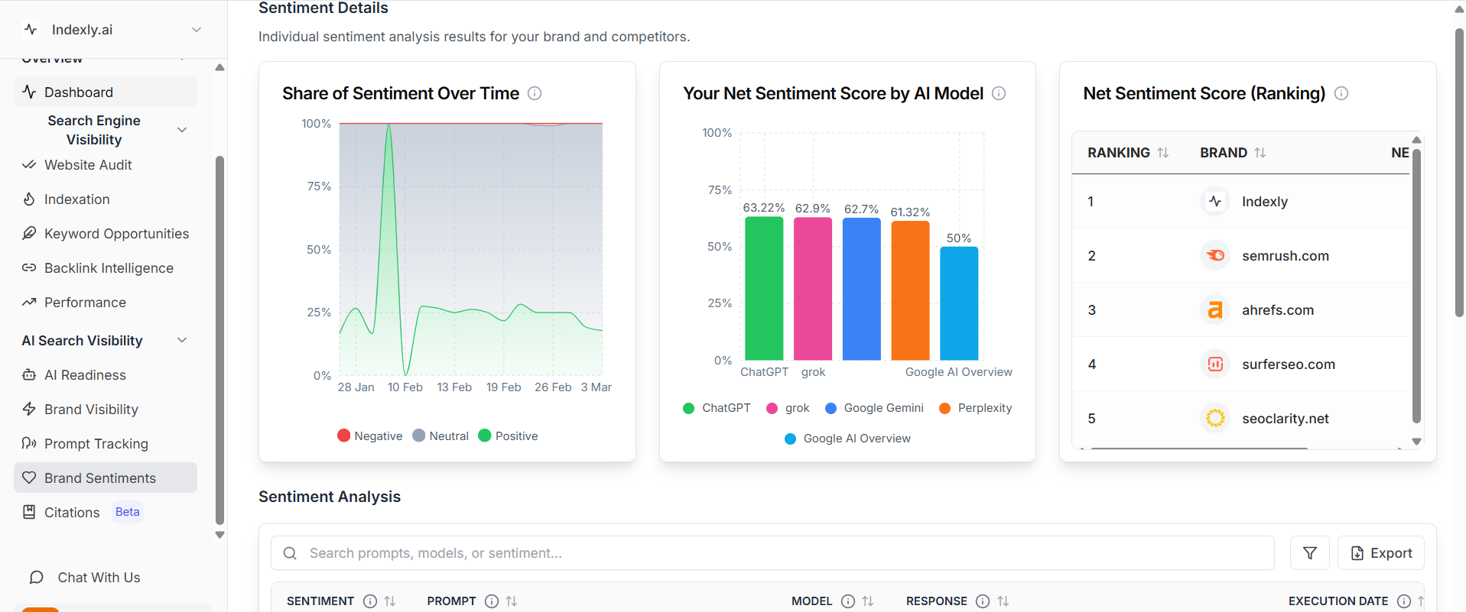This screenshot has width=1466, height=612.
Task: Toggle the Neutral series in chart legend
Action: [440, 436]
